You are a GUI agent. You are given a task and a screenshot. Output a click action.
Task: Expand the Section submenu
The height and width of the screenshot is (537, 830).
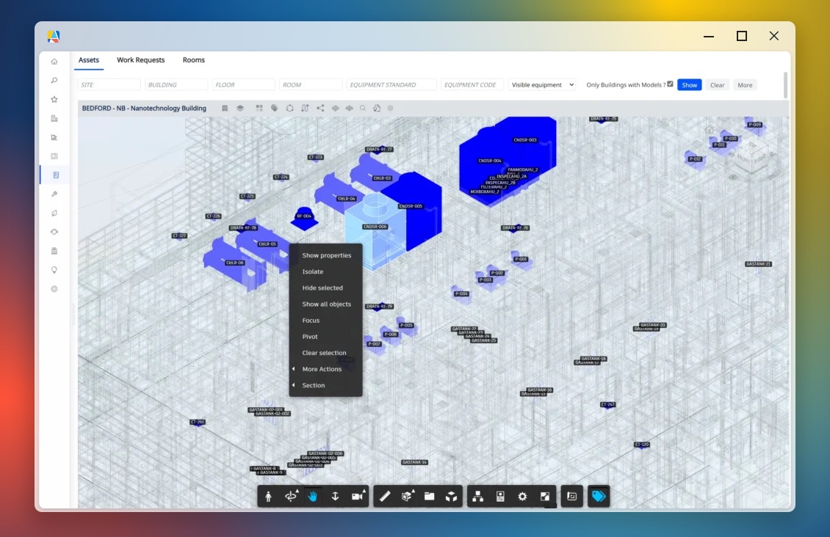click(314, 385)
